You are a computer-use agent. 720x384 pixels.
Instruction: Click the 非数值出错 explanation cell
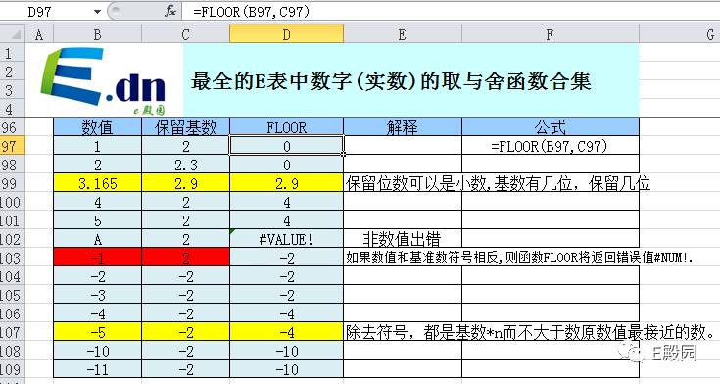403,239
